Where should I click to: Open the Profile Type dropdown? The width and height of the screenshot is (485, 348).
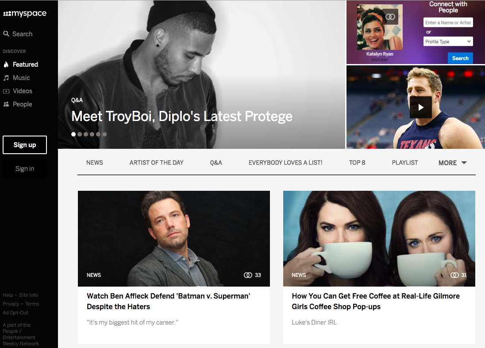click(448, 42)
